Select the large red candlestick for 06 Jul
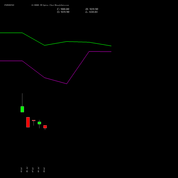Viewport: 178px width, 178px height. (x=28, y=122)
